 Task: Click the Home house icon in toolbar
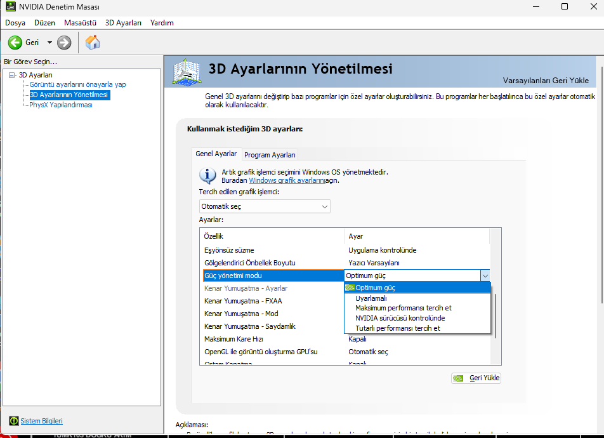point(93,42)
